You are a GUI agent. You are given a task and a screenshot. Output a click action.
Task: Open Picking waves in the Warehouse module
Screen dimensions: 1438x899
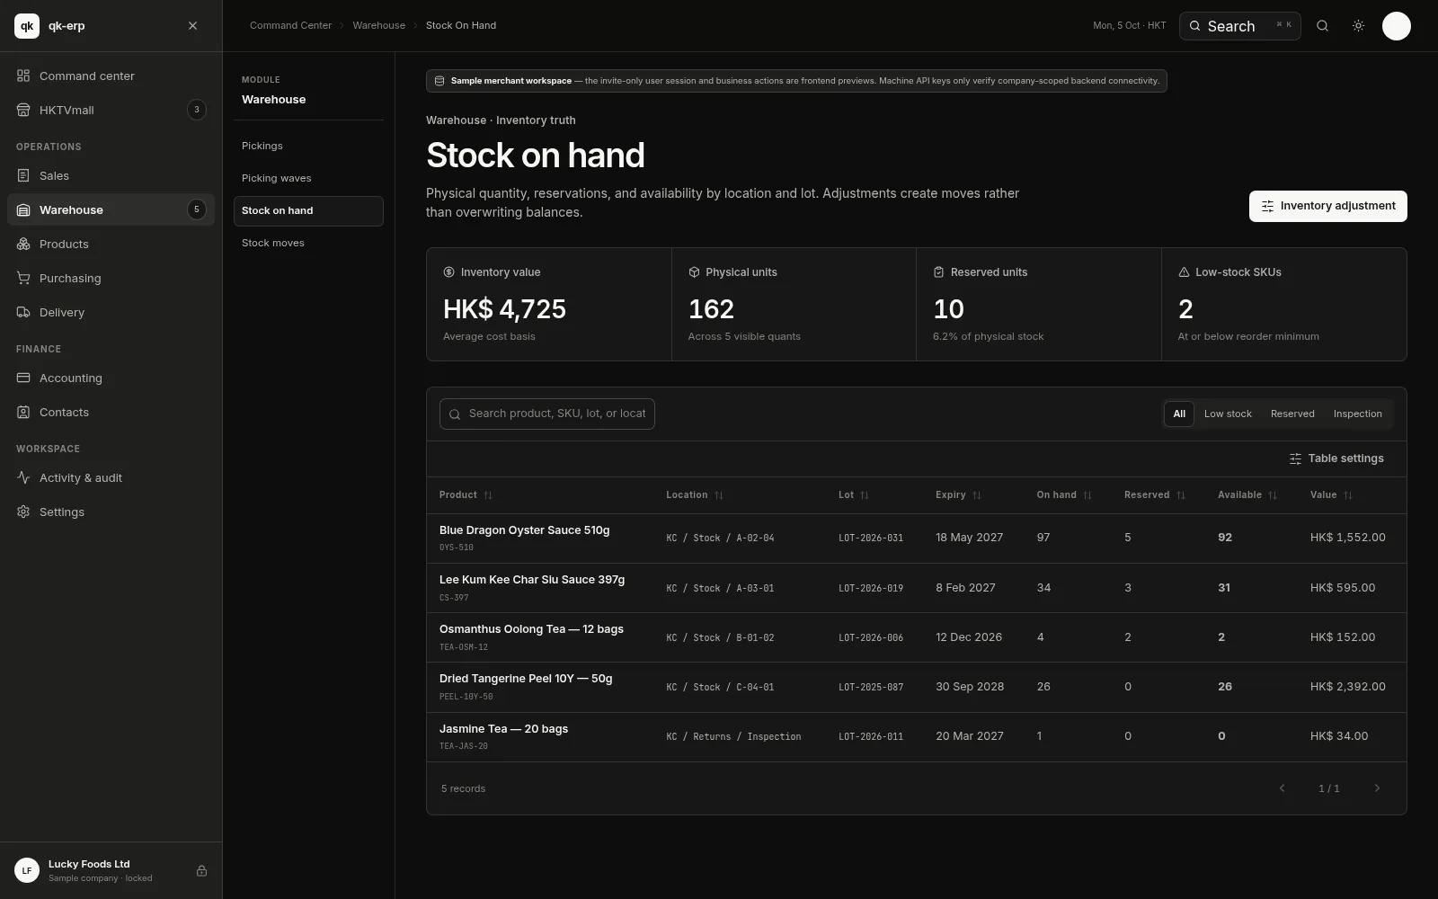coord(308,178)
